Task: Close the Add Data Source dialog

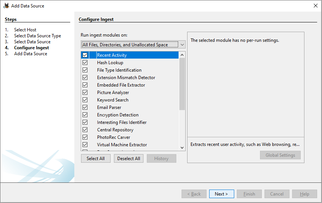Action: coord(315,6)
